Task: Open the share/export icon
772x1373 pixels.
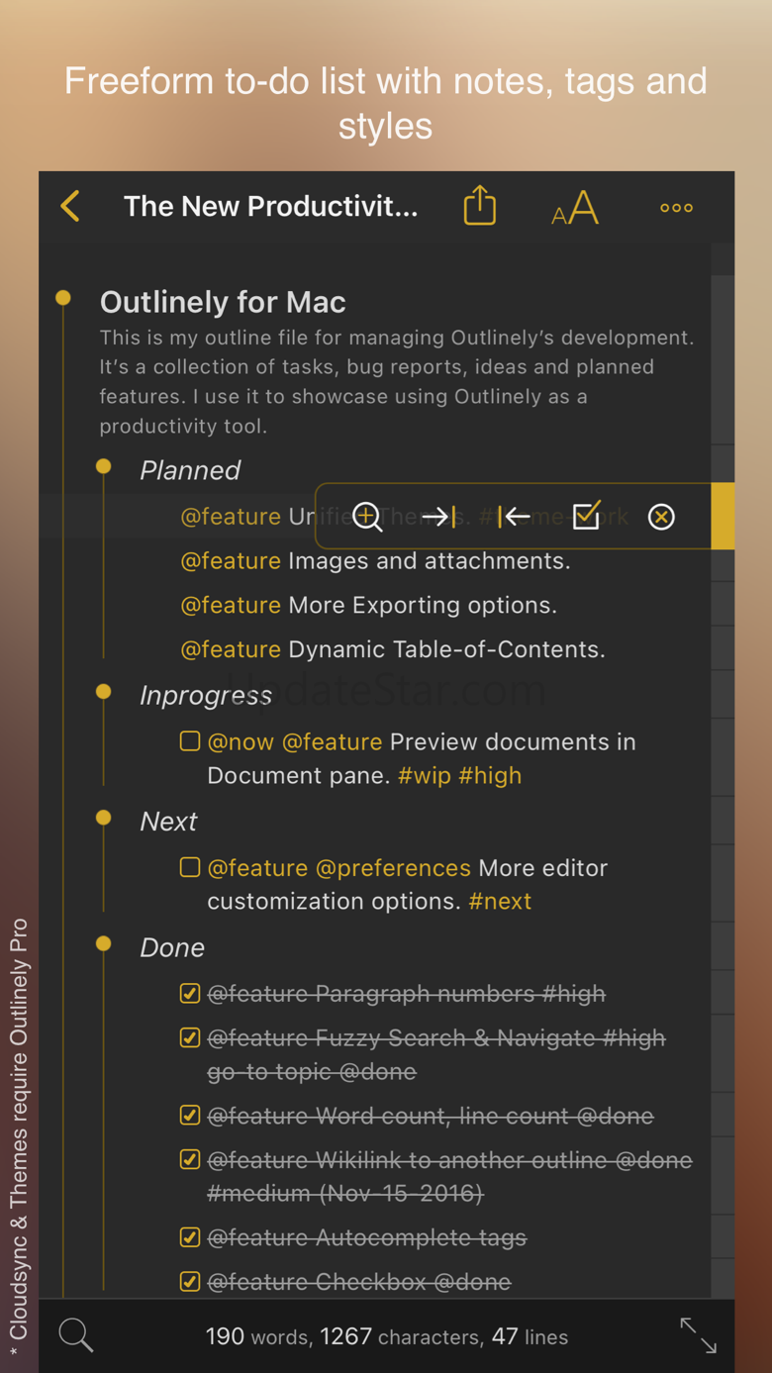Action: tap(479, 206)
